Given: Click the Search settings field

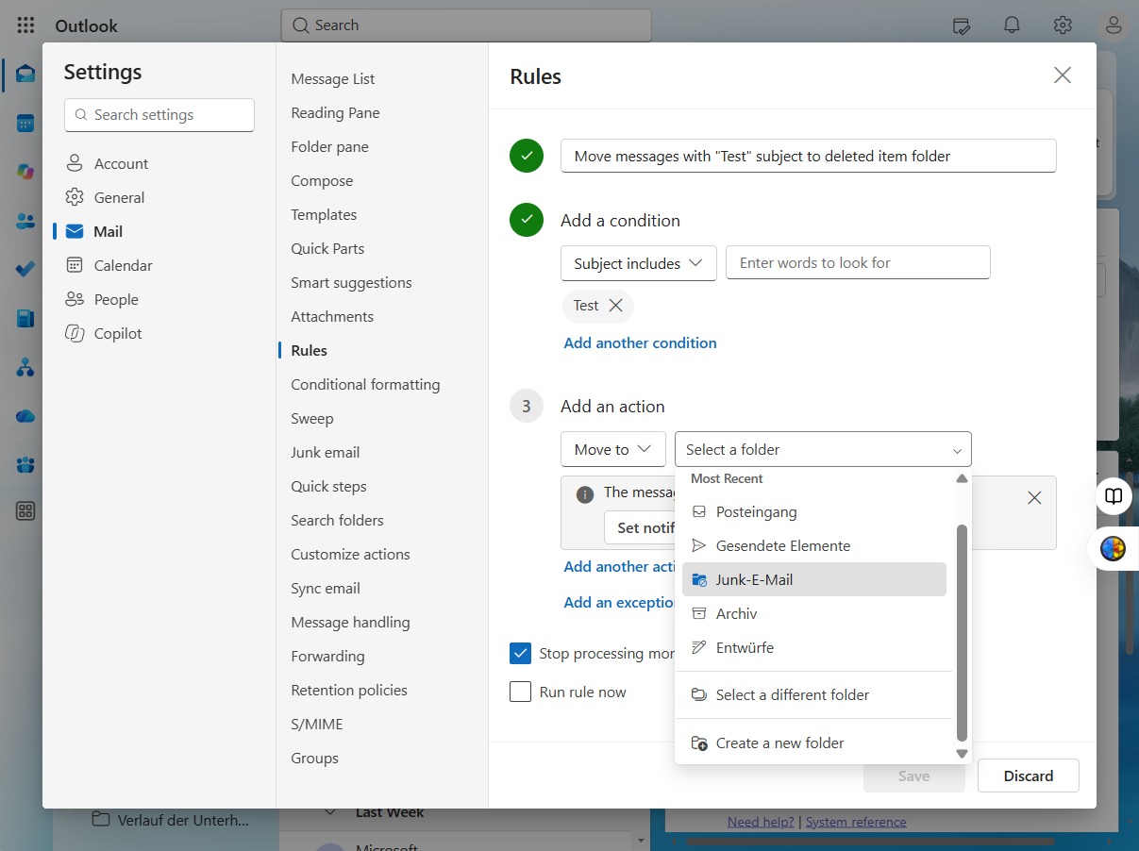Looking at the screenshot, I should 159,115.
